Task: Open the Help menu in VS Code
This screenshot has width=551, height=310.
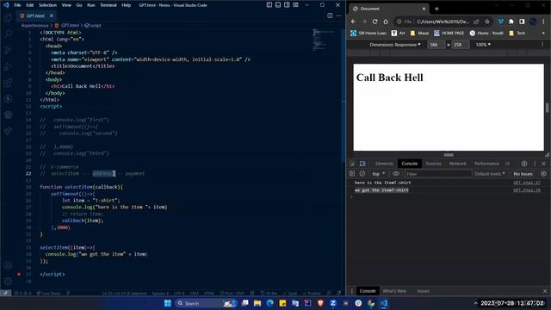Action: coord(127,5)
